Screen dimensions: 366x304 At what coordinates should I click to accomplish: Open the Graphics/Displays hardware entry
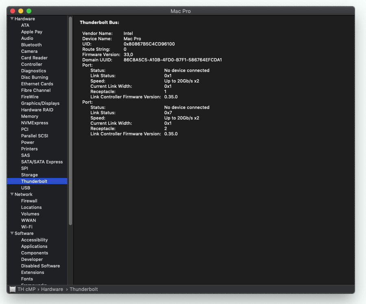tap(40, 103)
